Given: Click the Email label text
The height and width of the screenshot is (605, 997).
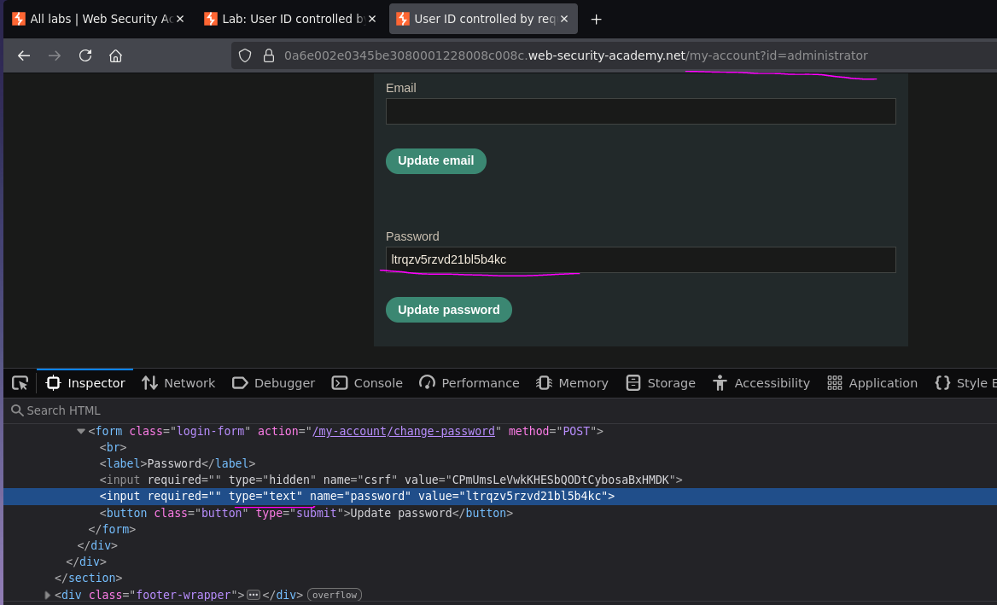Looking at the screenshot, I should [x=400, y=89].
